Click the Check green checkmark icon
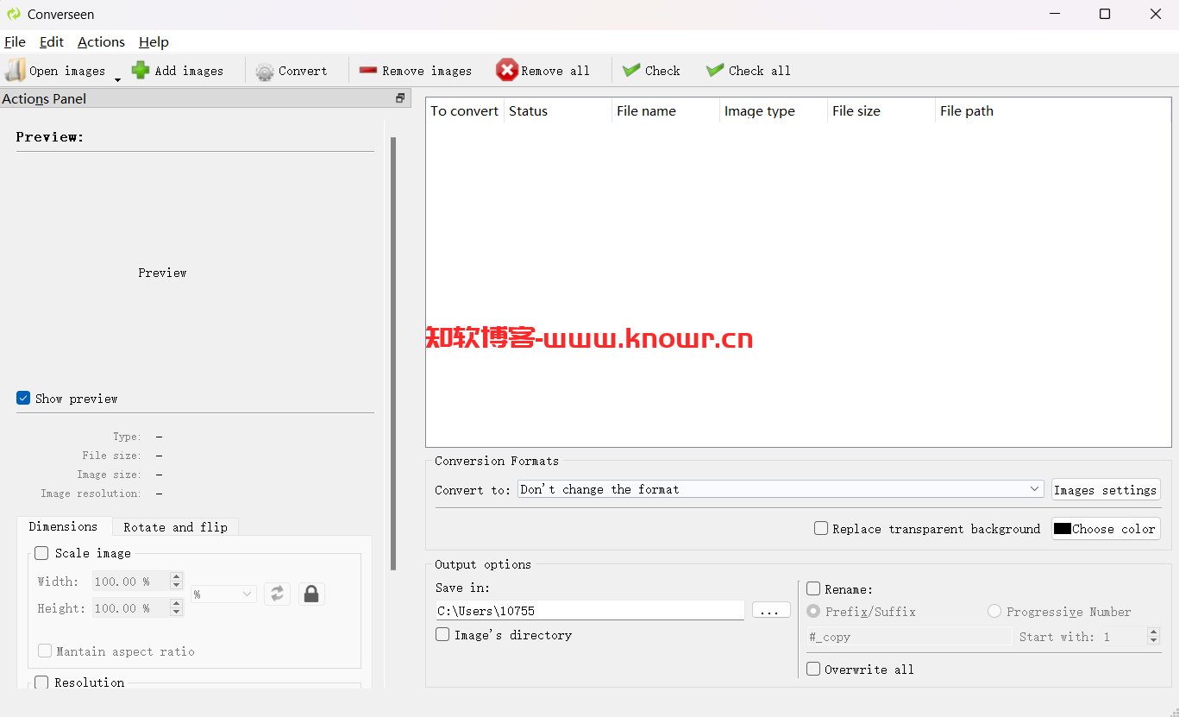Screen dimensions: 1179x717 (x=631, y=70)
